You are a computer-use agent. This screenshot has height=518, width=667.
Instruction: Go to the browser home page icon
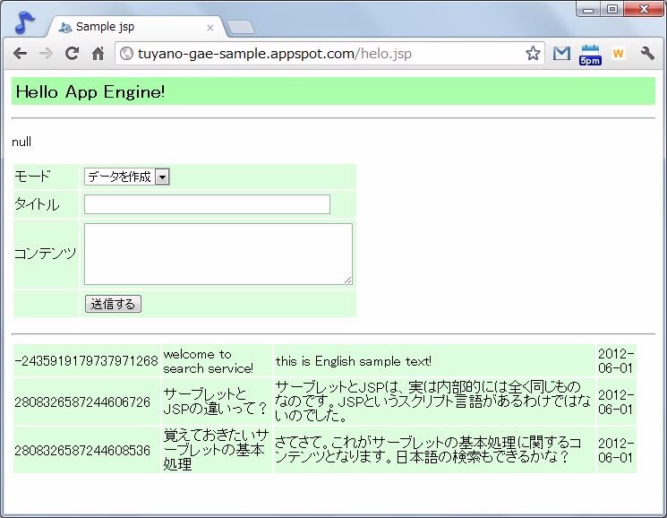pos(98,54)
